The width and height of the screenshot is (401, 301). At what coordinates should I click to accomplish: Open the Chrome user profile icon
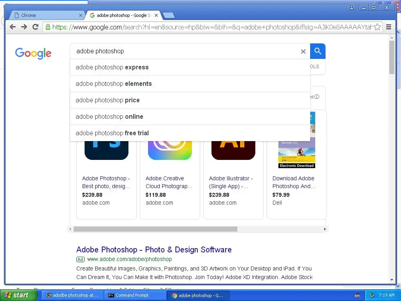352,7
